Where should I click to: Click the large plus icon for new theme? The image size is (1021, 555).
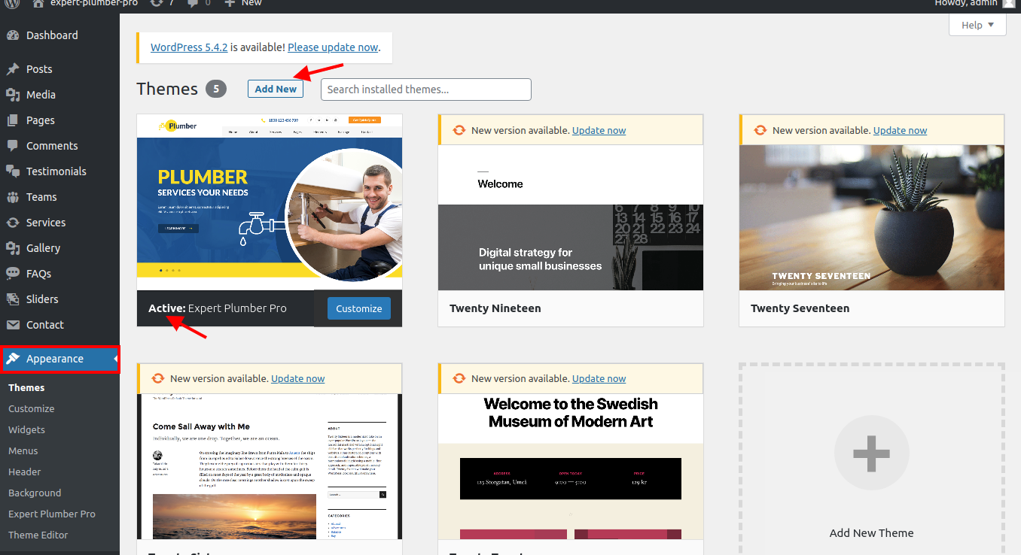(871, 453)
